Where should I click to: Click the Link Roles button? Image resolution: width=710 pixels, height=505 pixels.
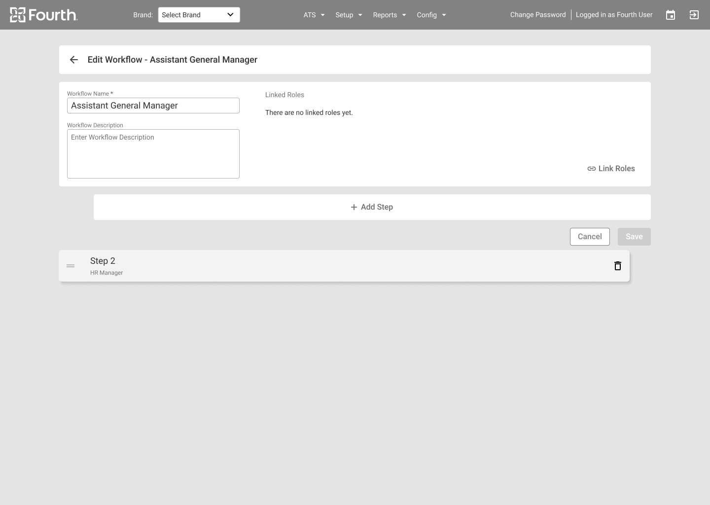point(611,169)
